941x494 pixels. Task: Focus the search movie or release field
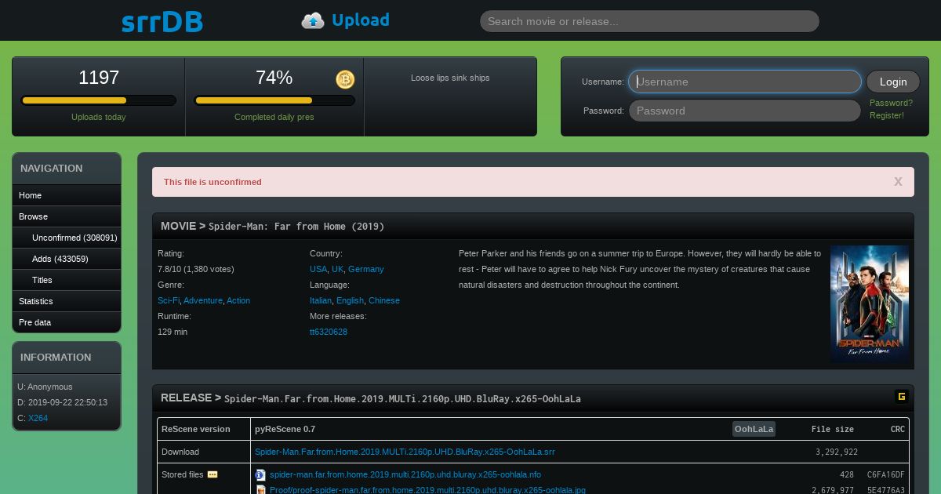click(649, 21)
